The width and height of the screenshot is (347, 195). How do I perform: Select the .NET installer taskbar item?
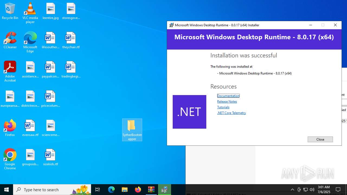click(x=165, y=190)
